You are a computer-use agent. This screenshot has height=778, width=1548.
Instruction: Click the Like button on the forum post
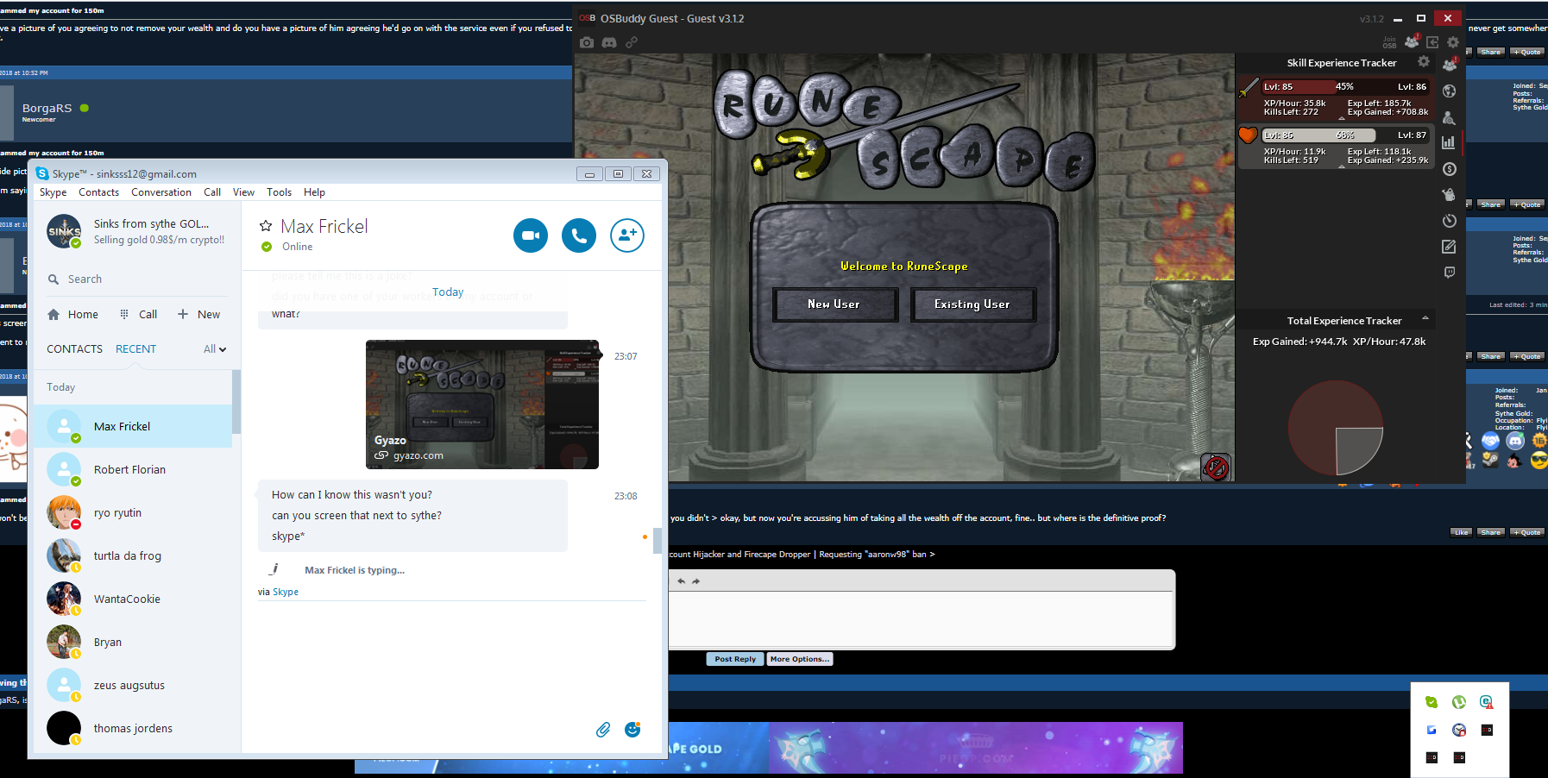tap(1461, 532)
